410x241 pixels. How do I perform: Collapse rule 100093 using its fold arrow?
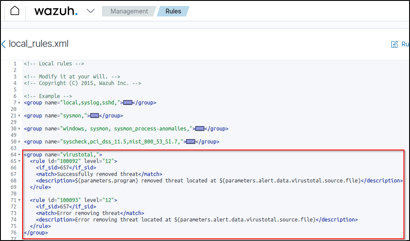click(x=20, y=200)
